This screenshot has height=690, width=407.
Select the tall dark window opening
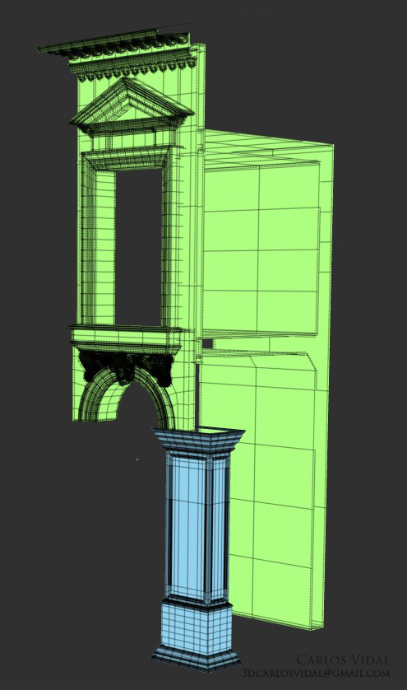[x=139, y=246]
